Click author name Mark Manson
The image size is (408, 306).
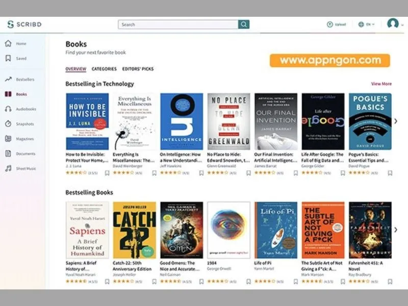point(313,274)
